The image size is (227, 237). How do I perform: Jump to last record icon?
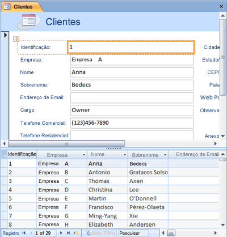point(69,233)
